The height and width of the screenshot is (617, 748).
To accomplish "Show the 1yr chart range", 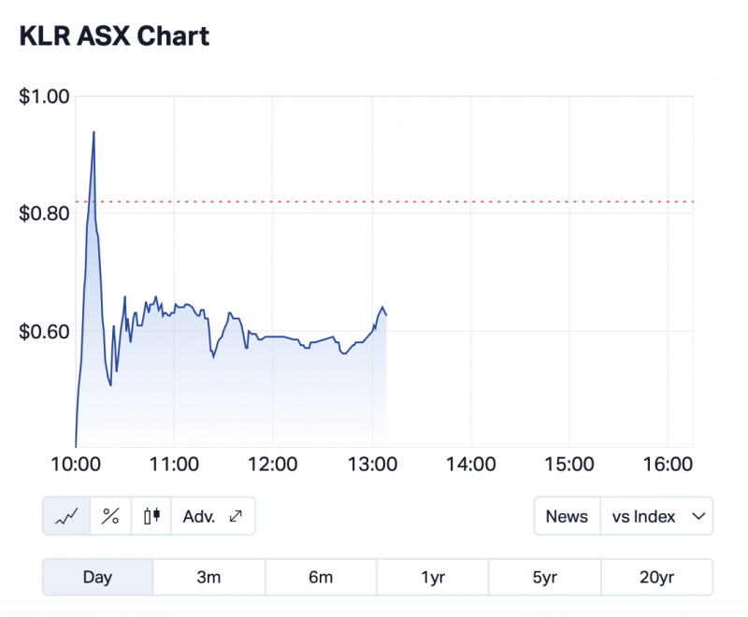I will [x=433, y=577].
